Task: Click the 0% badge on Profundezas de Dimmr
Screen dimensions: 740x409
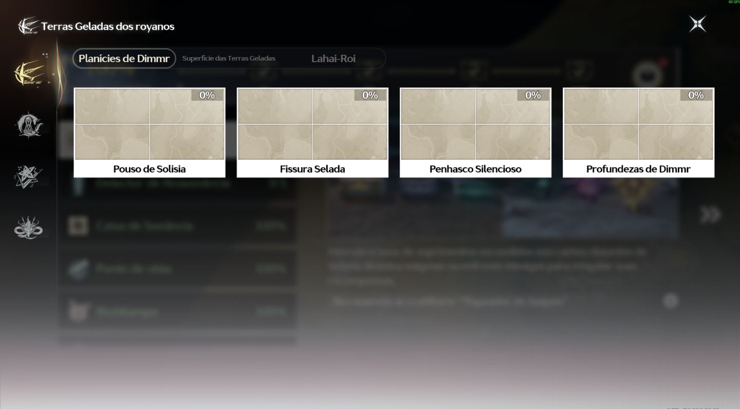Action: click(x=696, y=95)
